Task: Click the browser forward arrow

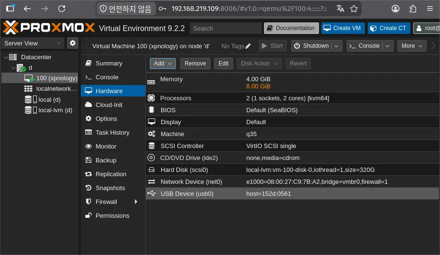Action: click(44, 9)
